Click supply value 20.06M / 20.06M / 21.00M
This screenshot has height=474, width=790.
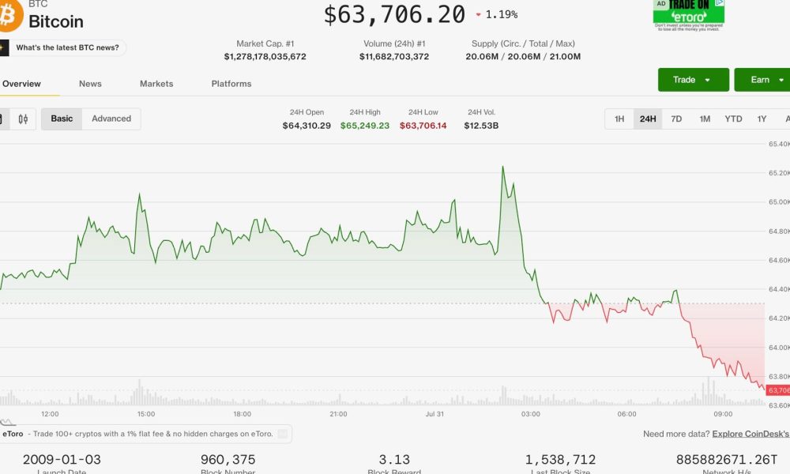click(x=523, y=56)
